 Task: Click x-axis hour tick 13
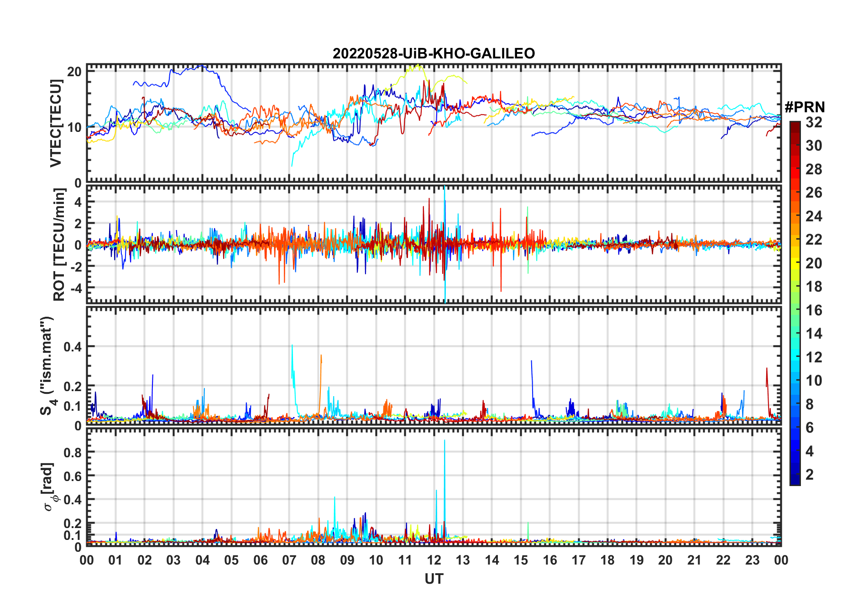(x=463, y=560)
